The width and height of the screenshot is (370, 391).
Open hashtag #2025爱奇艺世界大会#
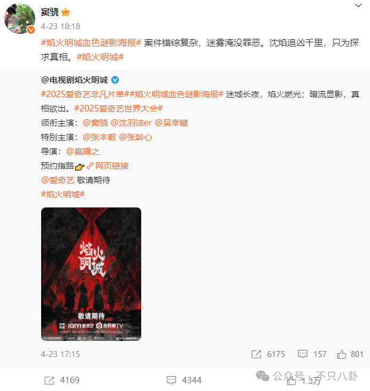[x=119, y=108]
